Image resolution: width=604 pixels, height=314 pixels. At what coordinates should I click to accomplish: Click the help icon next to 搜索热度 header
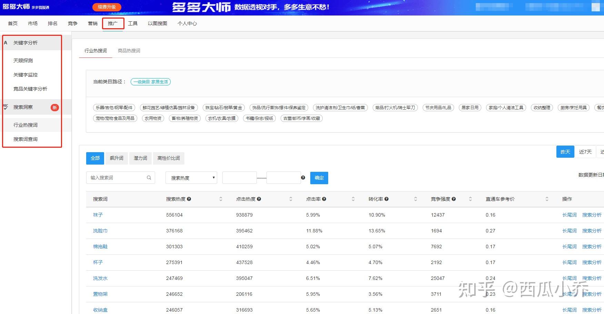point(189,199)
